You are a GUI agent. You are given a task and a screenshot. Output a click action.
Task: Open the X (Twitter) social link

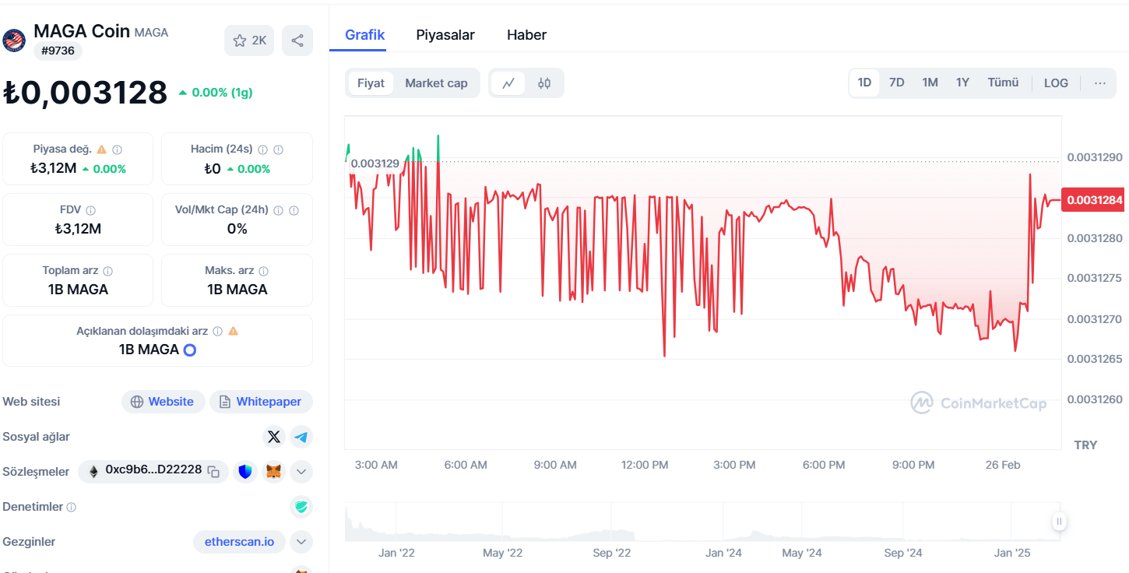pos(274,437)
